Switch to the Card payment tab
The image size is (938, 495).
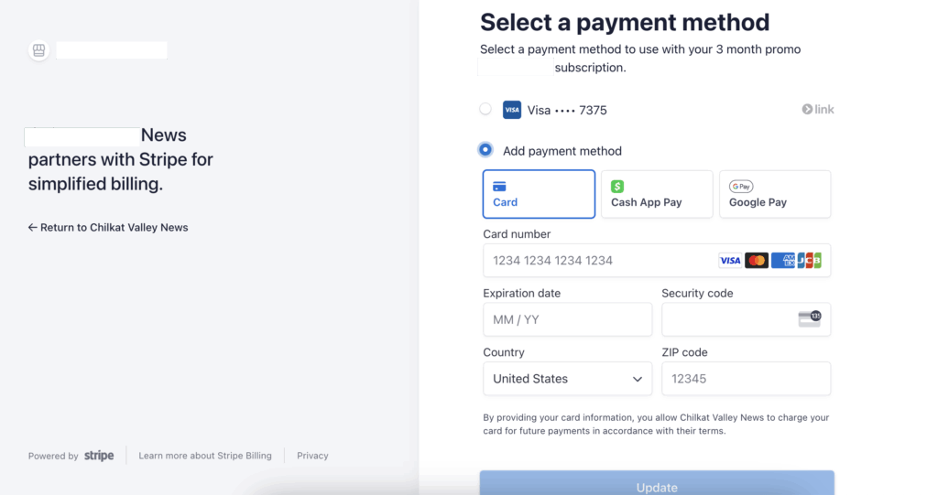tap(539, 194)
